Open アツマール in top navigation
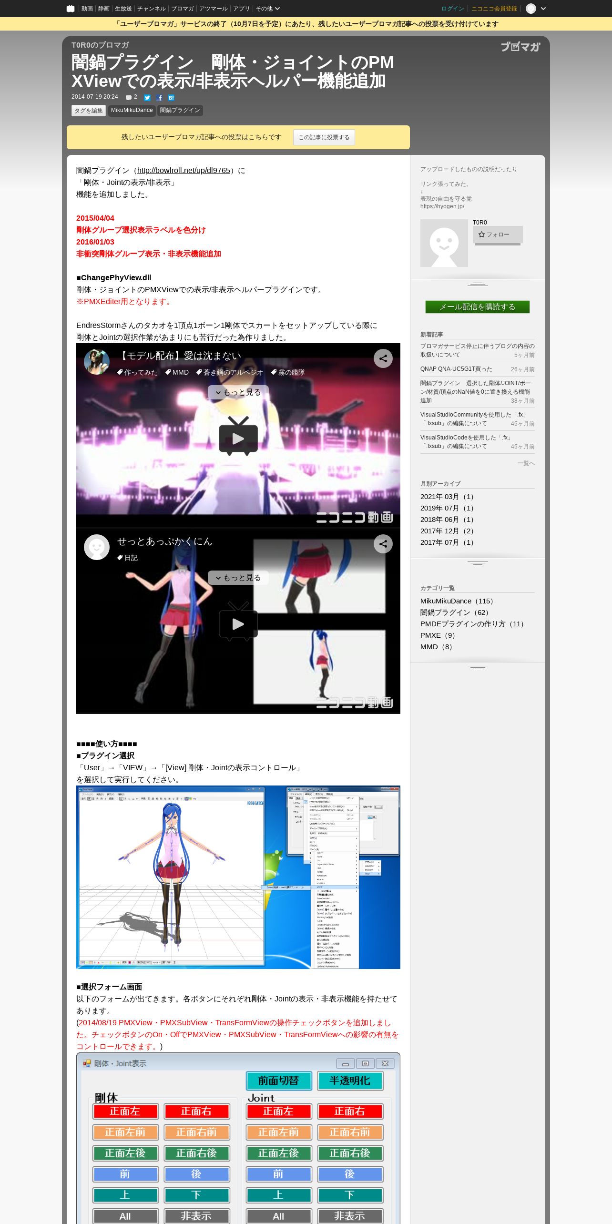The height and width of the screenshot is (1224, 612). pos(214,9)
